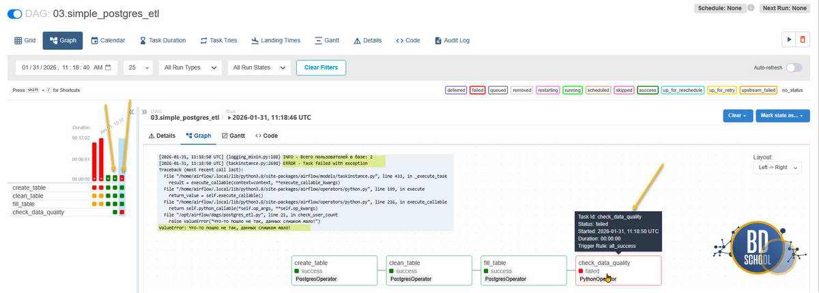
Task: Open the Mark state as... dropdown
Action: click(x=782, y=116)
